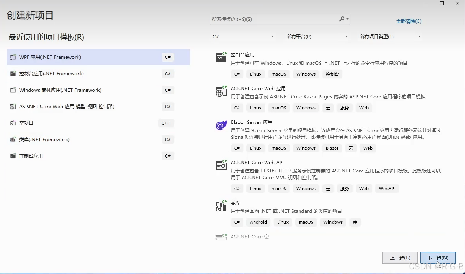Click the Blazor tag under Blazor Server 应用

(x=332, y=148)
